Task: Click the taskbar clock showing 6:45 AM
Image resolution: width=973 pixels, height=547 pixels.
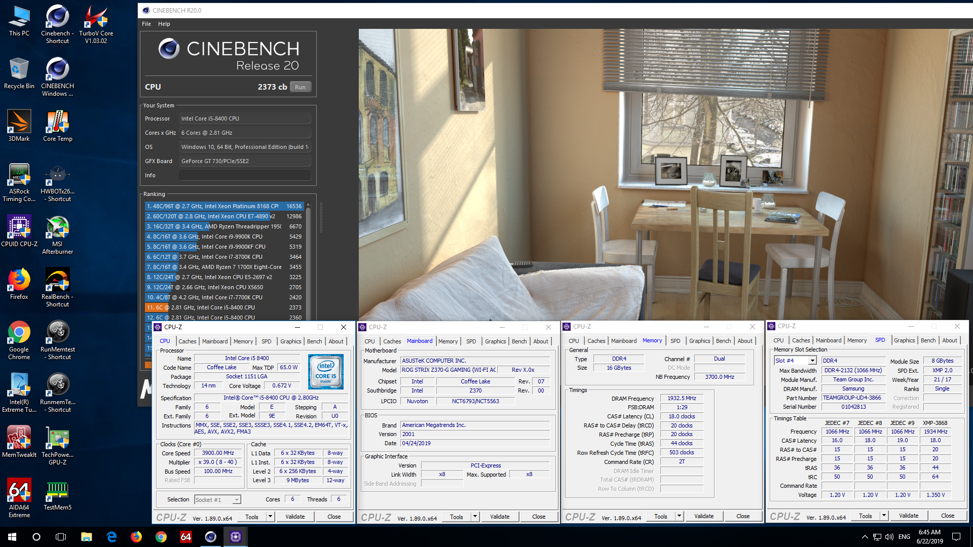Action: click(x=929, y=537)
